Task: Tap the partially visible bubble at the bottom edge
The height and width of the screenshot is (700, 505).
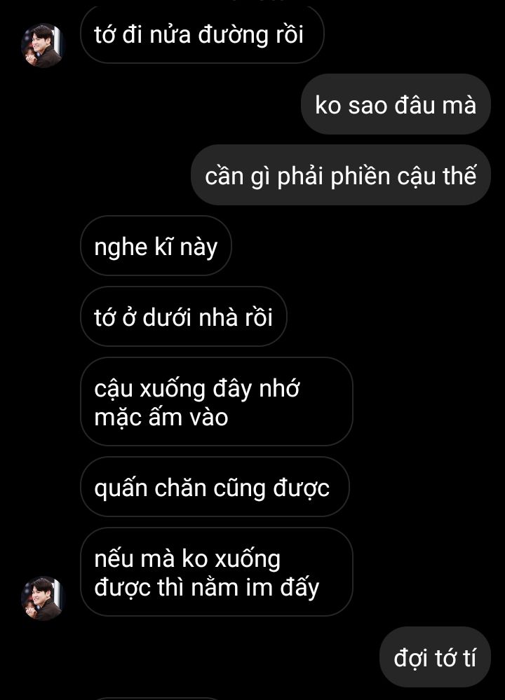Action: (x=156, y=698)
